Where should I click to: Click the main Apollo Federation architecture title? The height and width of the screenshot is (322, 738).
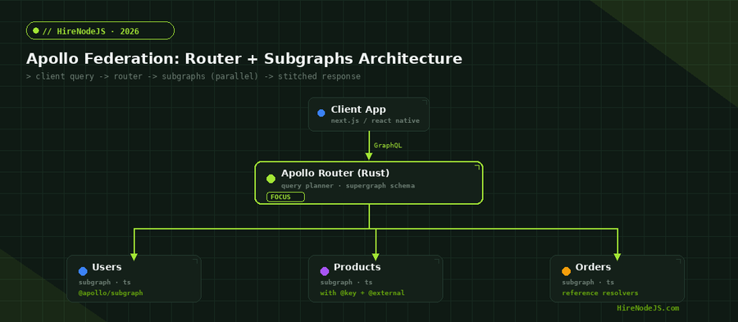coord(244,59)
